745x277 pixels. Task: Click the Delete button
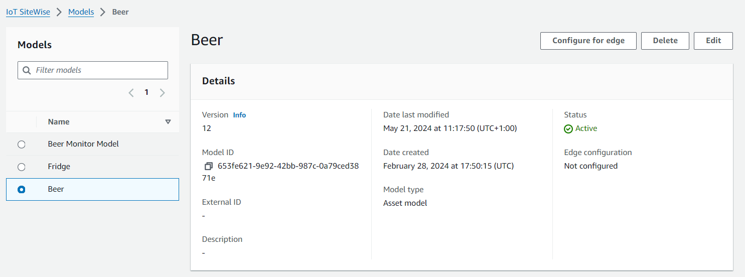point(665,41)
